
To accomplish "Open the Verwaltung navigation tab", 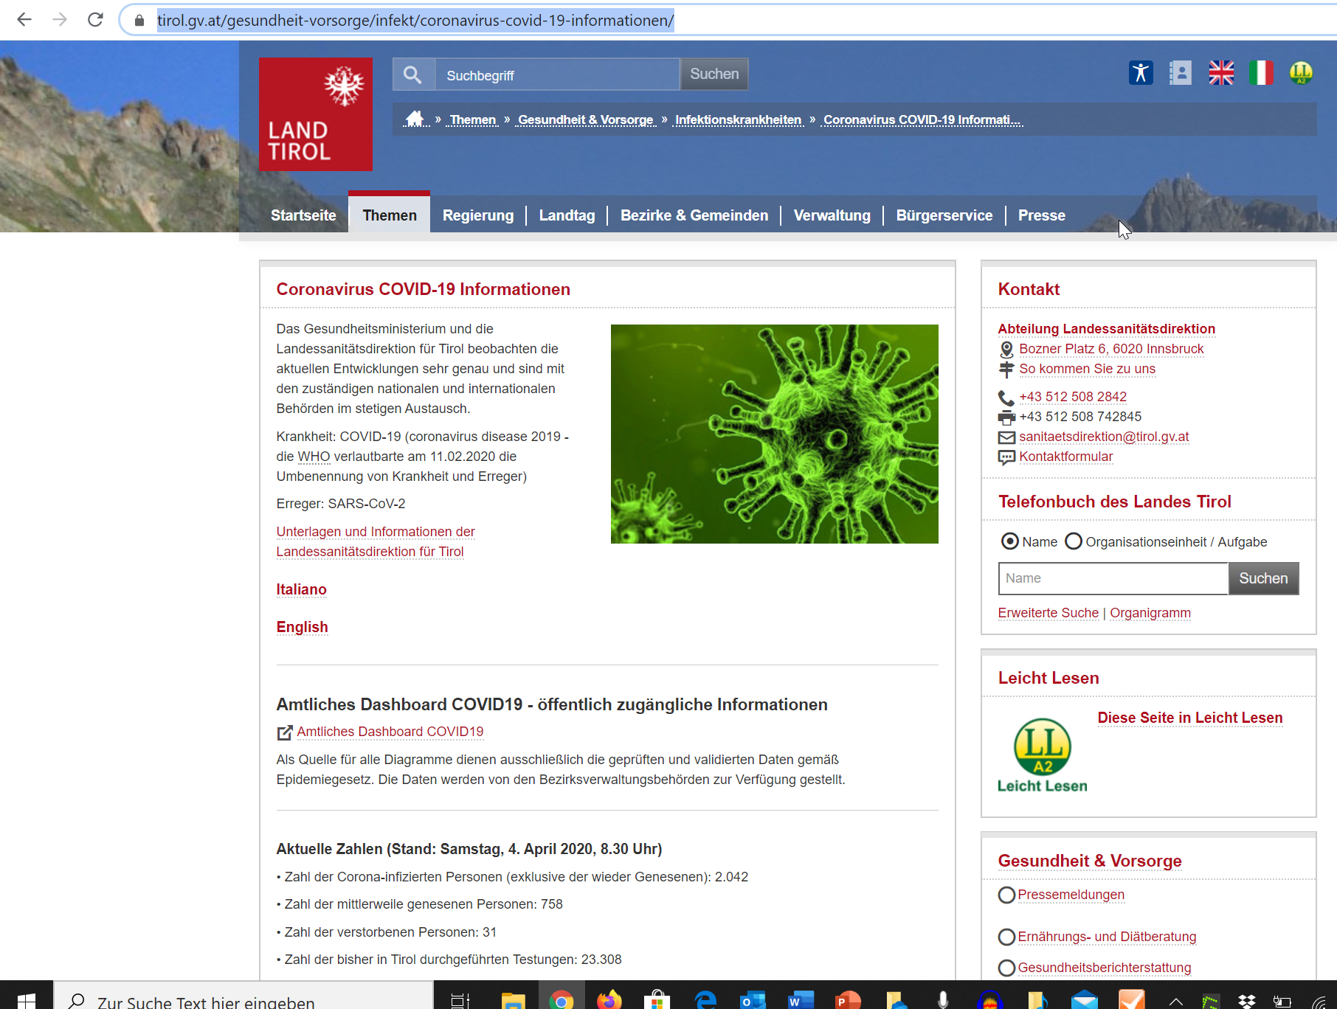I will [x=832, y=215].
